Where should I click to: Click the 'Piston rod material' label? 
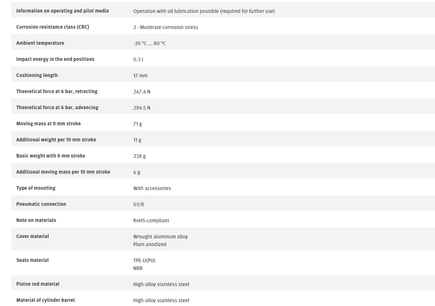pyautogui.click(x=38, y=284)
